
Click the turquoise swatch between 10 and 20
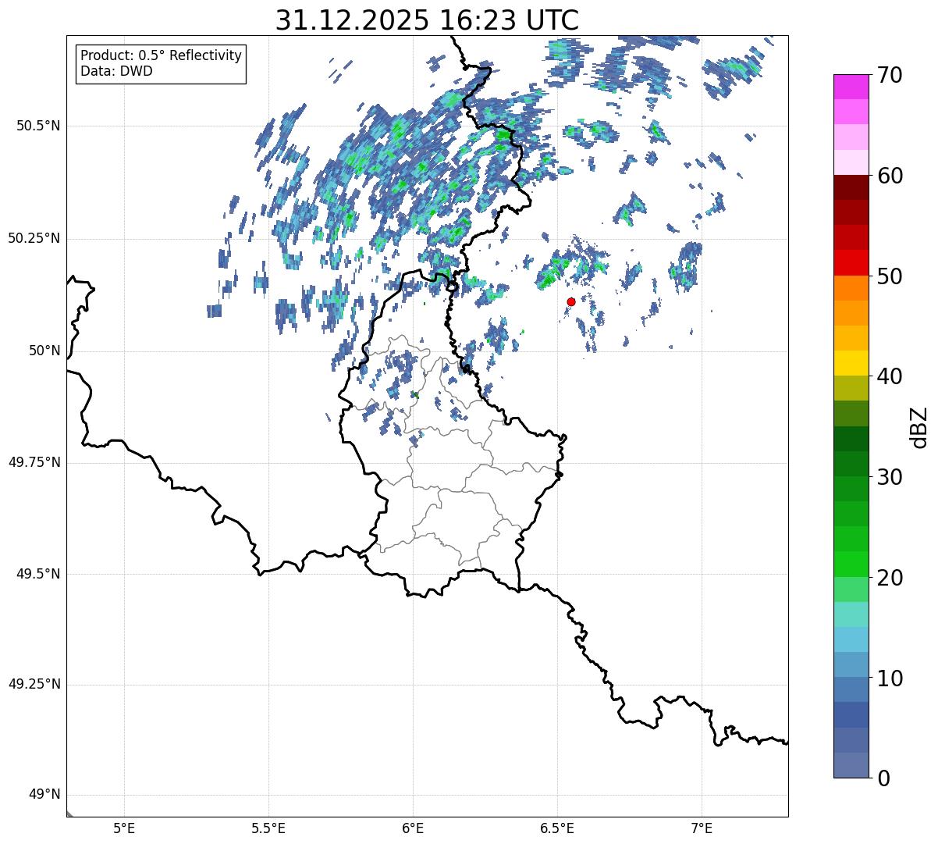pos(851,614)
